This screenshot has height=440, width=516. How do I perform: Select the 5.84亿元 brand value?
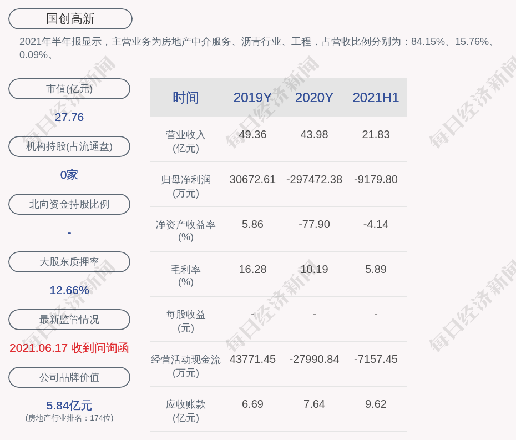(69, 406)
